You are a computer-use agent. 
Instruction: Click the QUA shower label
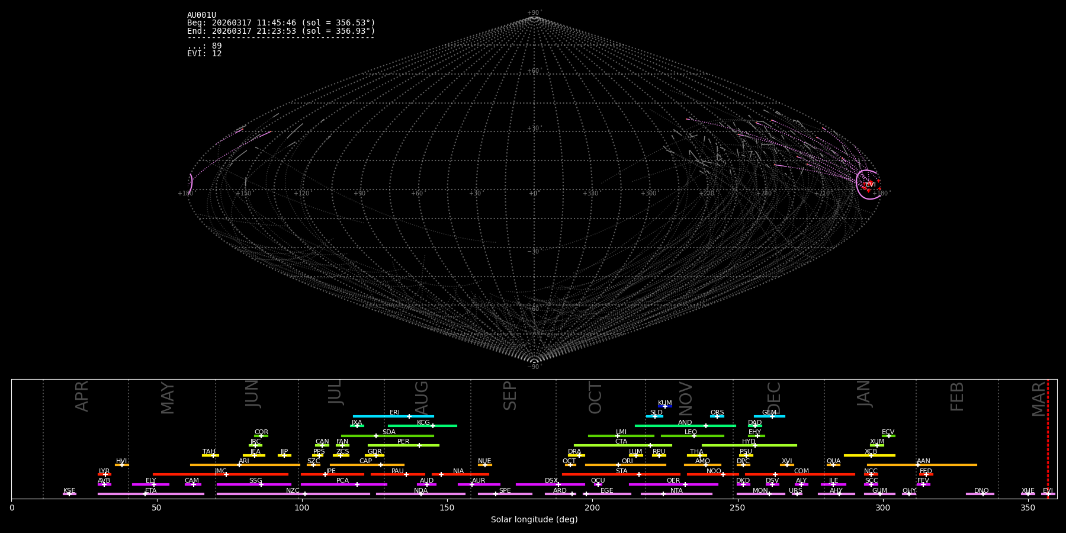[833, 461]
